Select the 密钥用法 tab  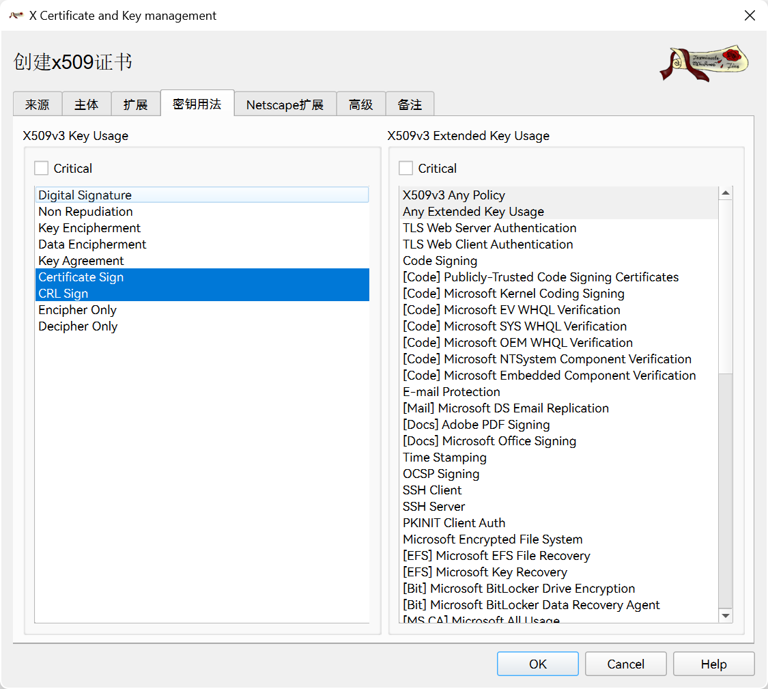pyautogui.click(x=197, y=103)
